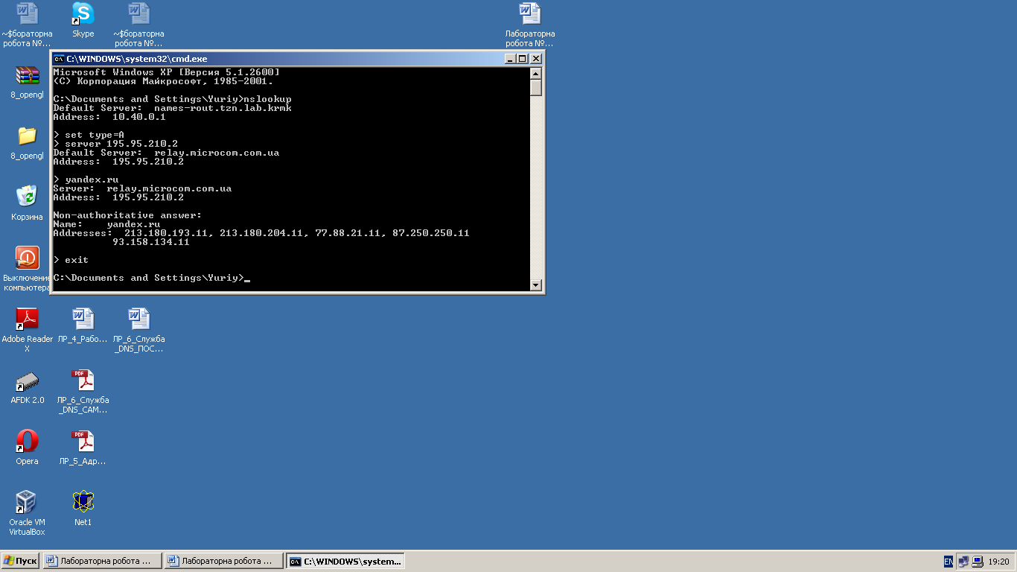Image resolution: width=1017 pixels, height=572 pixels.
Task: Open the EN language indicator
Action: coord(949,562)
